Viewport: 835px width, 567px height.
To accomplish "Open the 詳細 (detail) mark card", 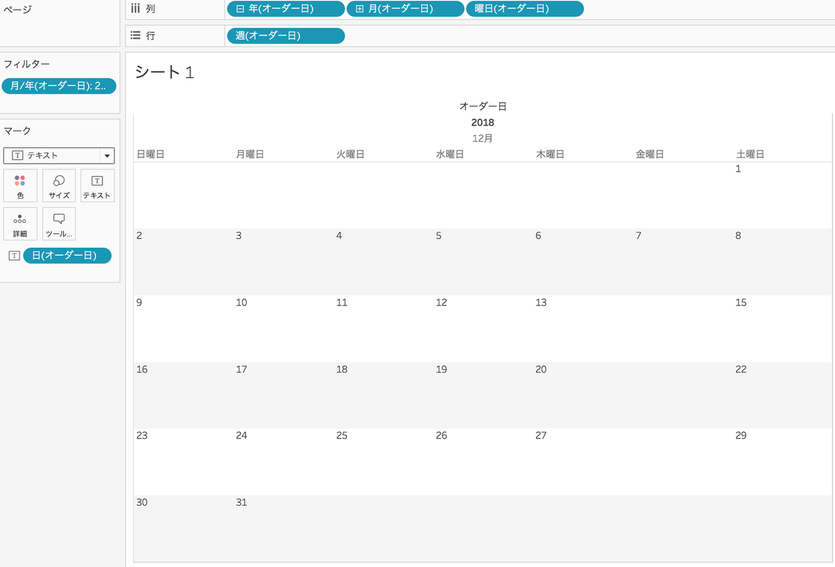I will click(x=20, y=224).
